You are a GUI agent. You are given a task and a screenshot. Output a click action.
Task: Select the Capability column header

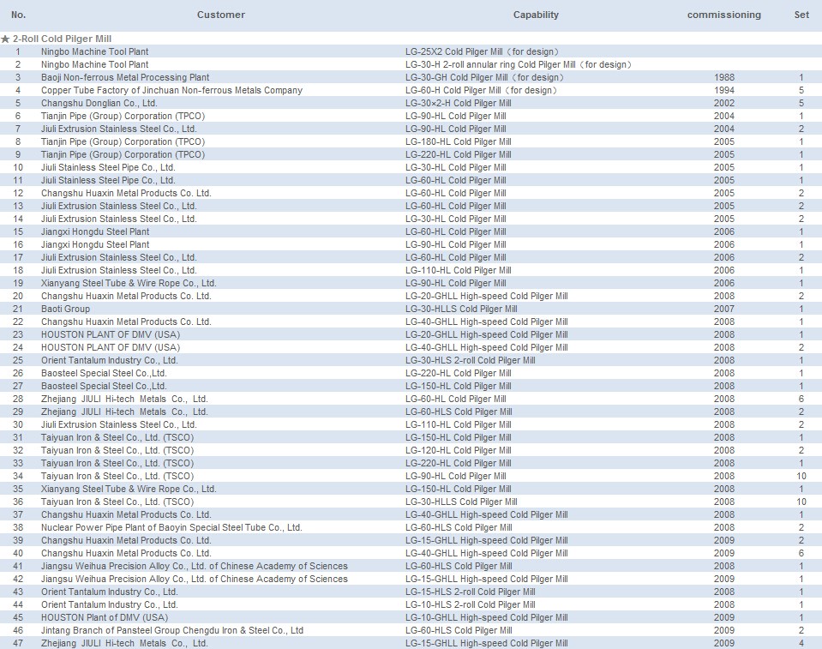pos(536,15)
